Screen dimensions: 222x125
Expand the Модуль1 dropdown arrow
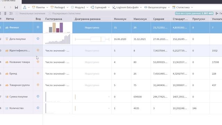(87, 7)
